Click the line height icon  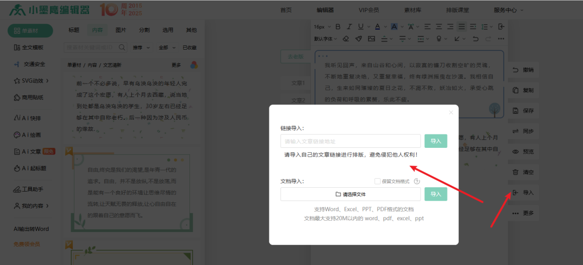point(484,27)
